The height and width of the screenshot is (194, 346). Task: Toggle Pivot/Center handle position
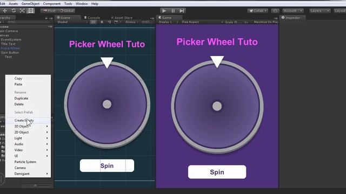(49, 11)
